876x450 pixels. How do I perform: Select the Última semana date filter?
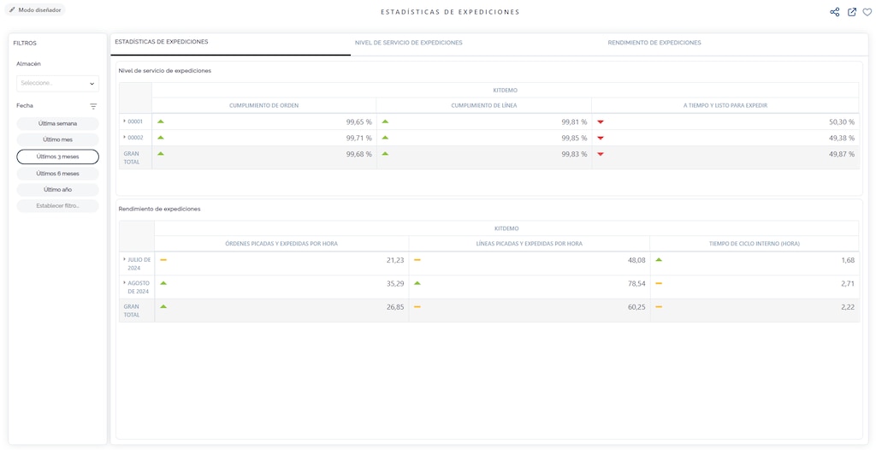point(57,123)
